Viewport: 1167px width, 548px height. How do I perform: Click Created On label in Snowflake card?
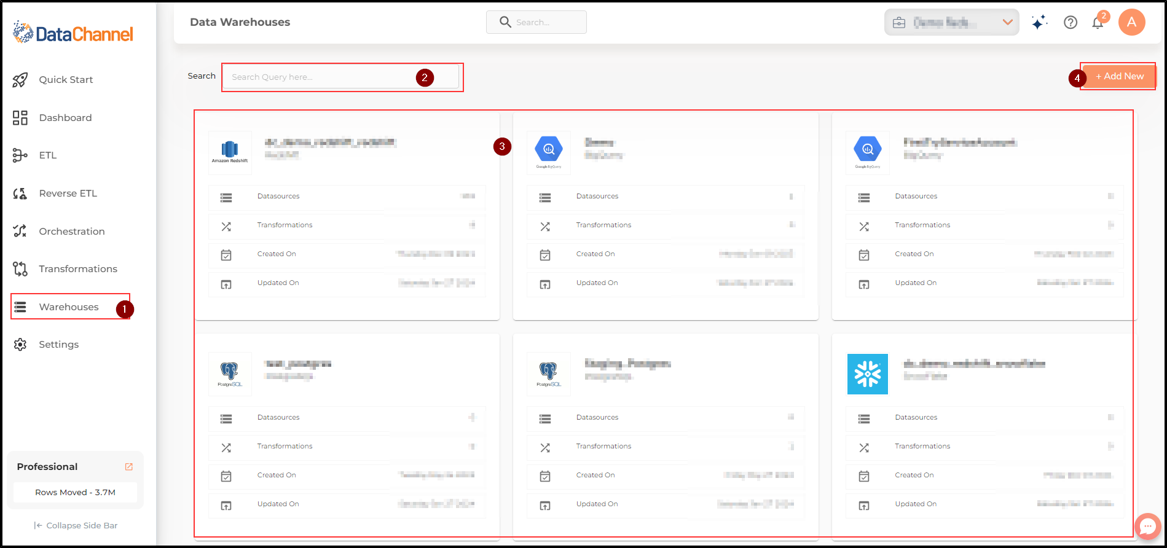914,476
